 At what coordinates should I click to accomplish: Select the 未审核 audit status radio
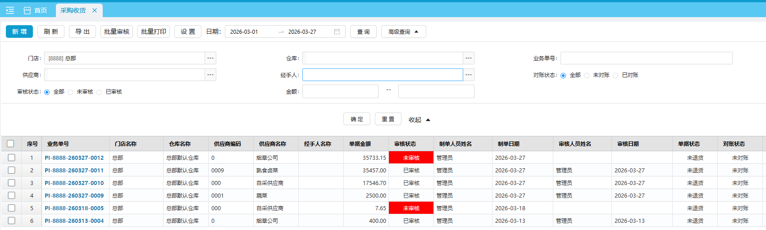click(71, 92)
